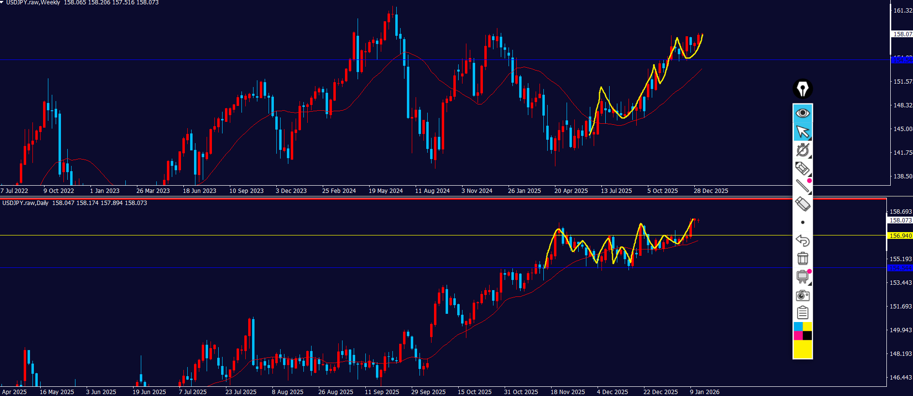
Task: Click the crossed-out stopwatch icon
Action: tap(803, 150)
